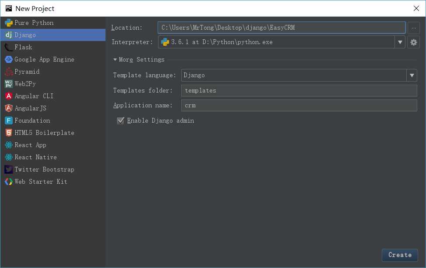The height and width of the screenshot is (268, 426).
Task: Click the Template language Django combo box
Action: [x=299, y=76]
